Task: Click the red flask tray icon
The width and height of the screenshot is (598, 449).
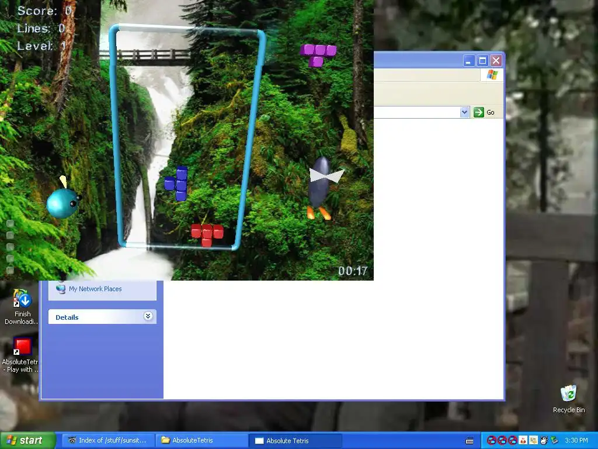Action: coord(523,440)
